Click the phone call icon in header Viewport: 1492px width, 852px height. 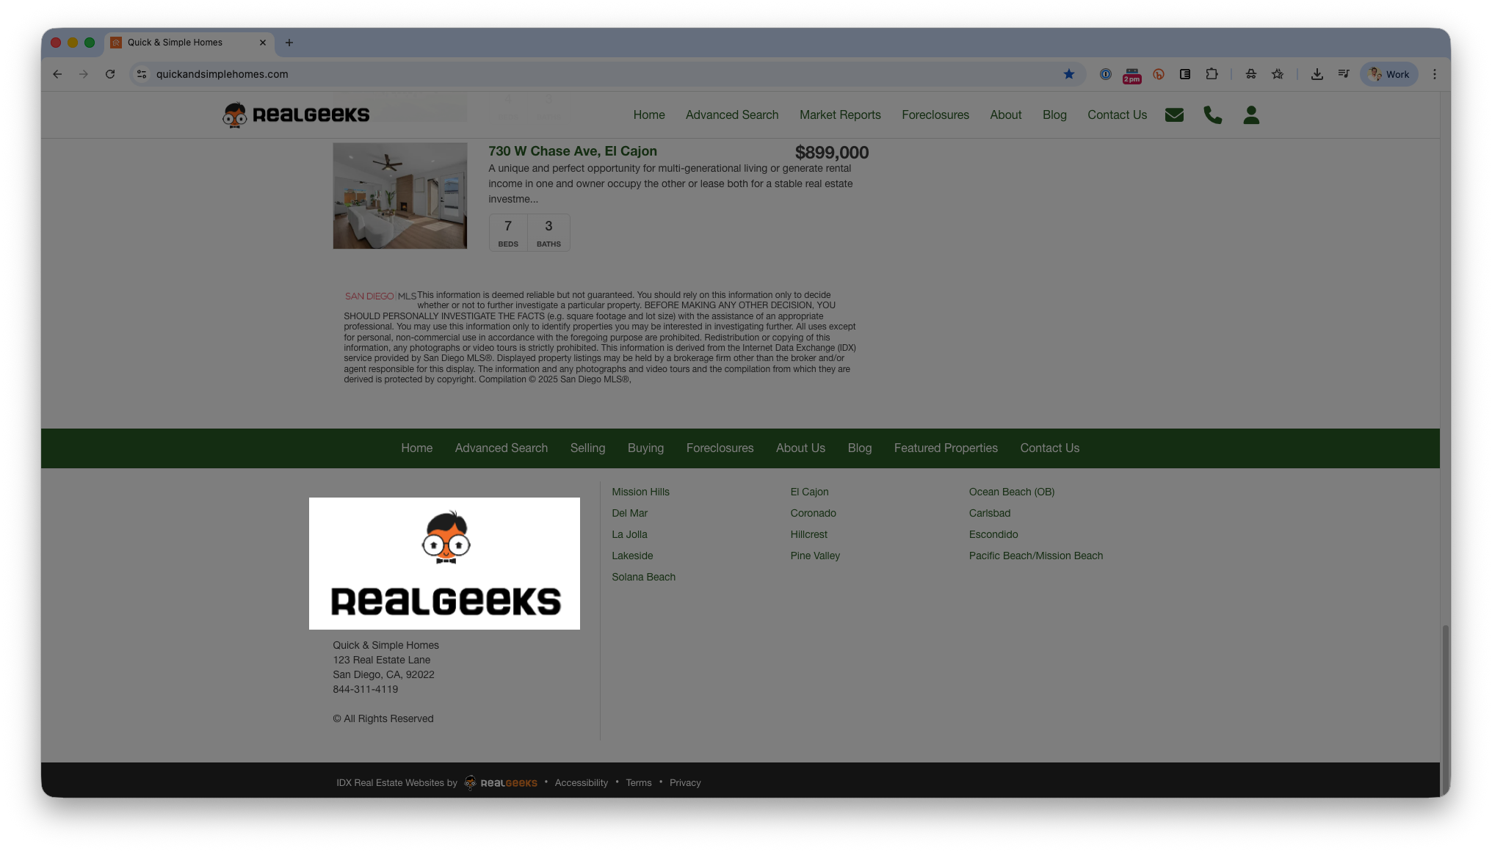point(1212,115)
